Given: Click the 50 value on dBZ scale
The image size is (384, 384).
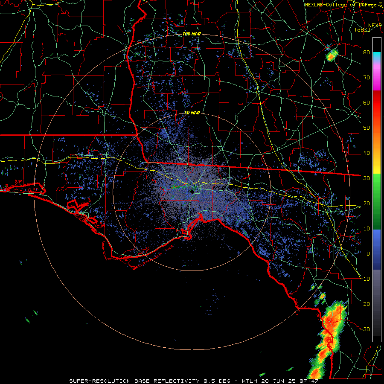Looking at the screenshot, I should click(x=367, y=128).
